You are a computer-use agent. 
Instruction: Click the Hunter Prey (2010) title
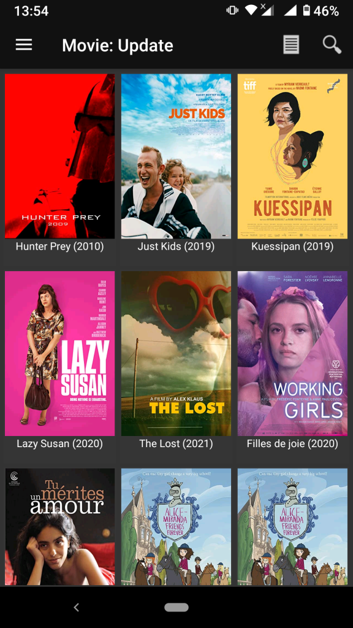pos(59,247)
